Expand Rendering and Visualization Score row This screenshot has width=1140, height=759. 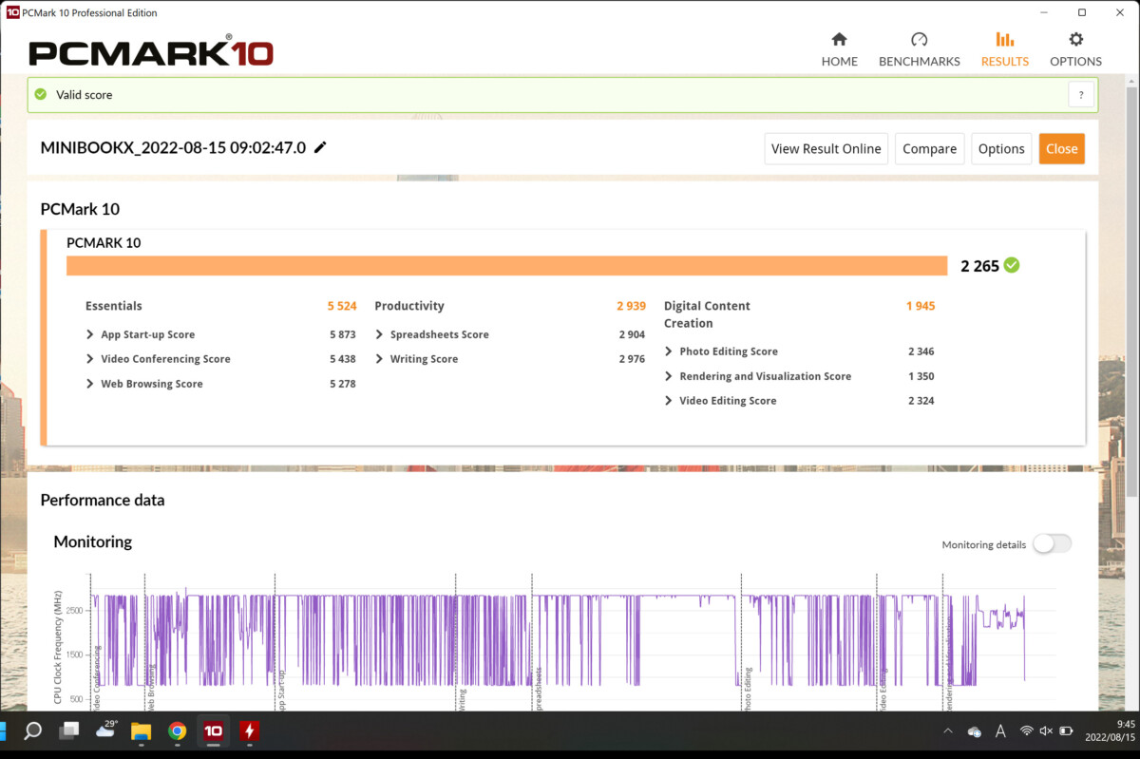click(669, 376)
